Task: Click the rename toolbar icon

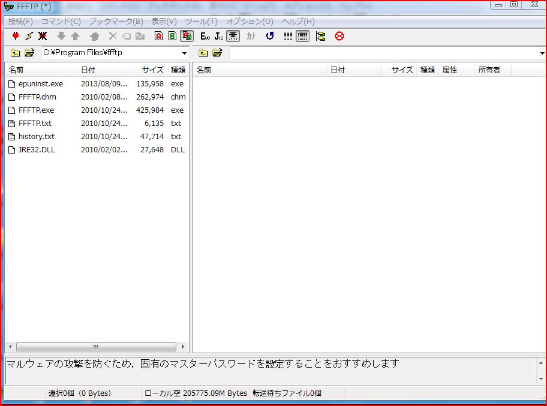Action: coord(127,36)
